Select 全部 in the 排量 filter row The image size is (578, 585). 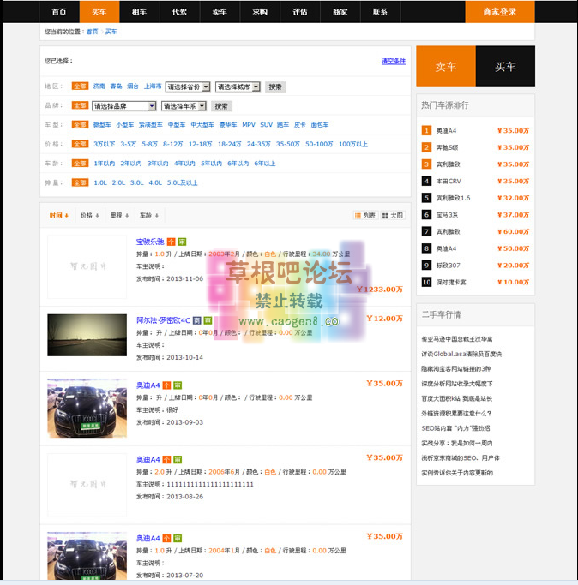click(x=80, y=182)
